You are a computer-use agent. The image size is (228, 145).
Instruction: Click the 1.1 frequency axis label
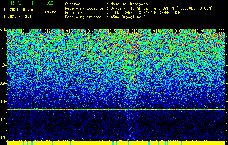pyautogui.click(x=3, y=47)
